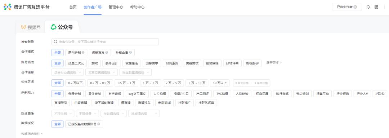Select 大片拍摄 customization ability
Screen dimensions: 389x138
(160, 94)
